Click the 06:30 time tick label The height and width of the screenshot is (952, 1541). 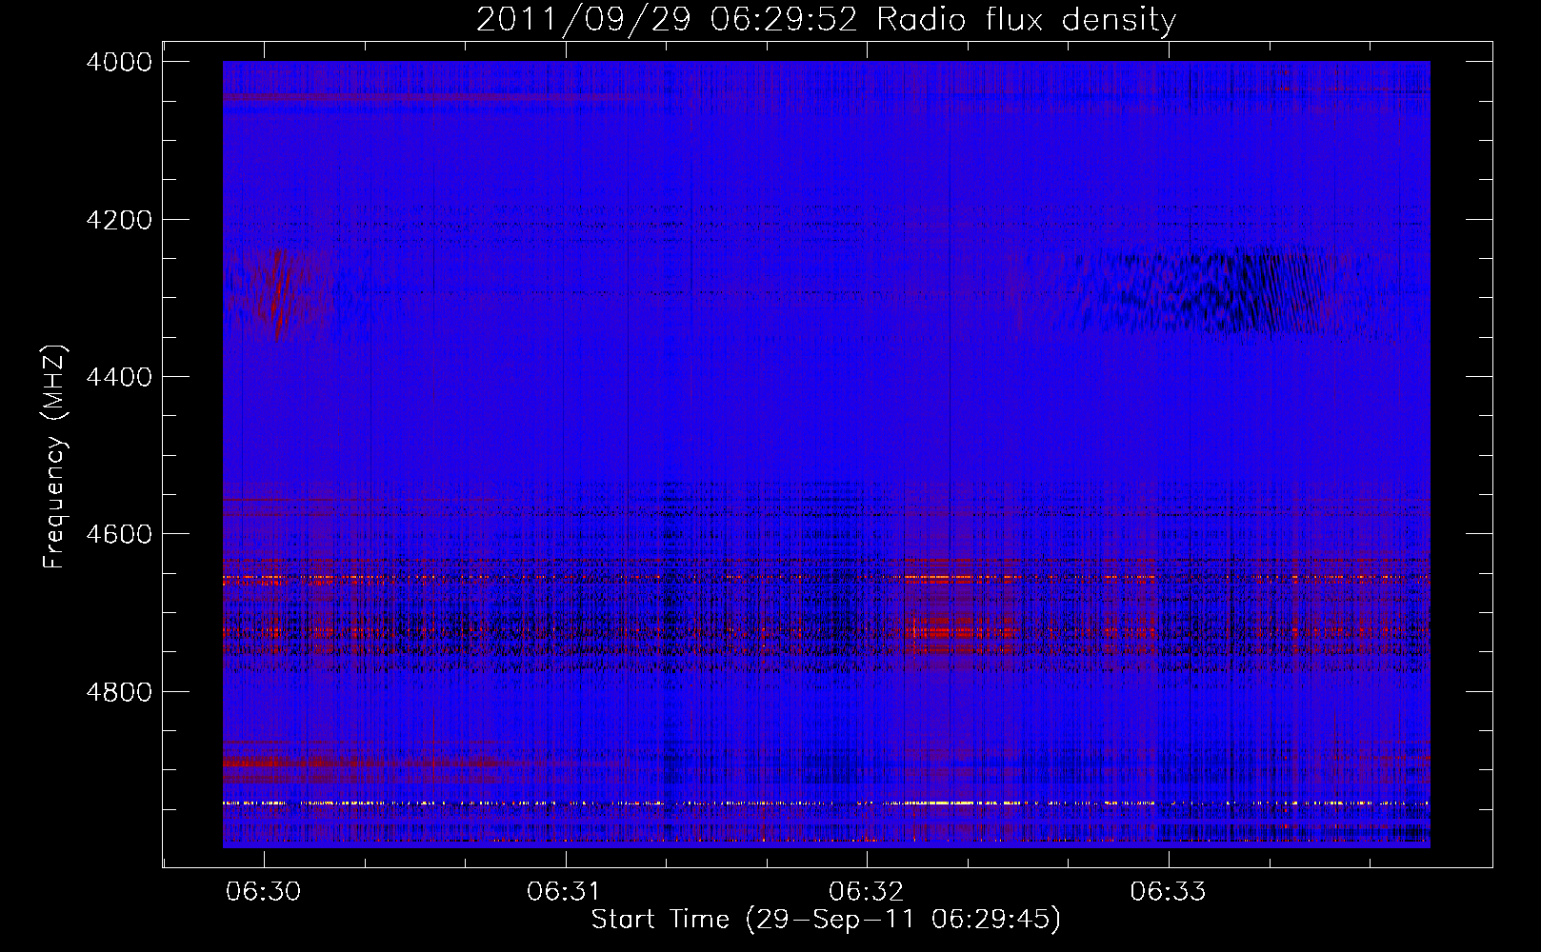tap(264, 892)
